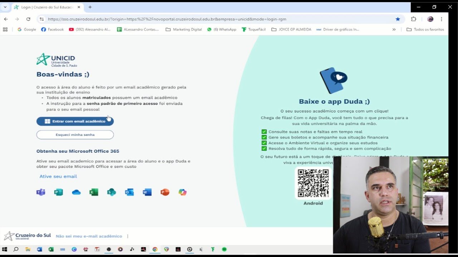Open a new browser tab

90,7
